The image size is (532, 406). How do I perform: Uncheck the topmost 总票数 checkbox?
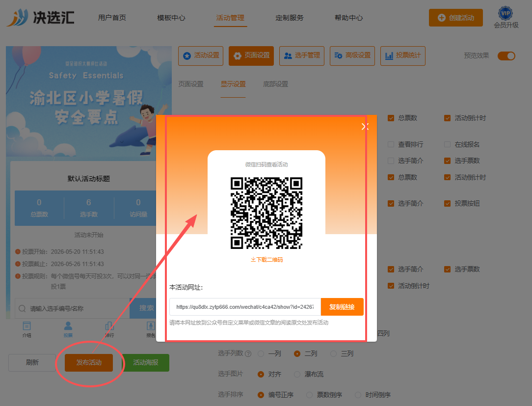(391, 118)
